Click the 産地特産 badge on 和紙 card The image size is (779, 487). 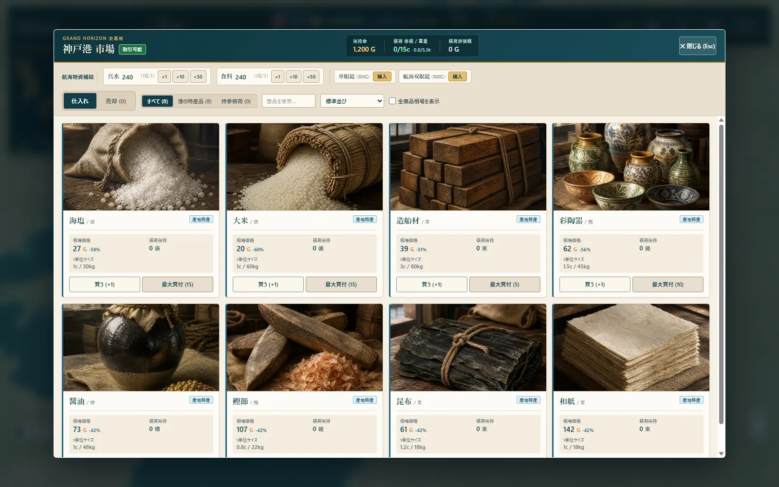691,400
